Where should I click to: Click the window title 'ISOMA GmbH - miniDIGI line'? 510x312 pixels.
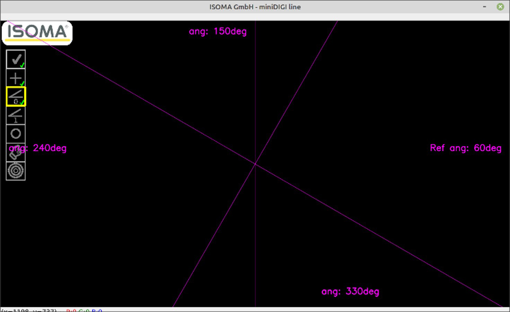coord(255,7)
